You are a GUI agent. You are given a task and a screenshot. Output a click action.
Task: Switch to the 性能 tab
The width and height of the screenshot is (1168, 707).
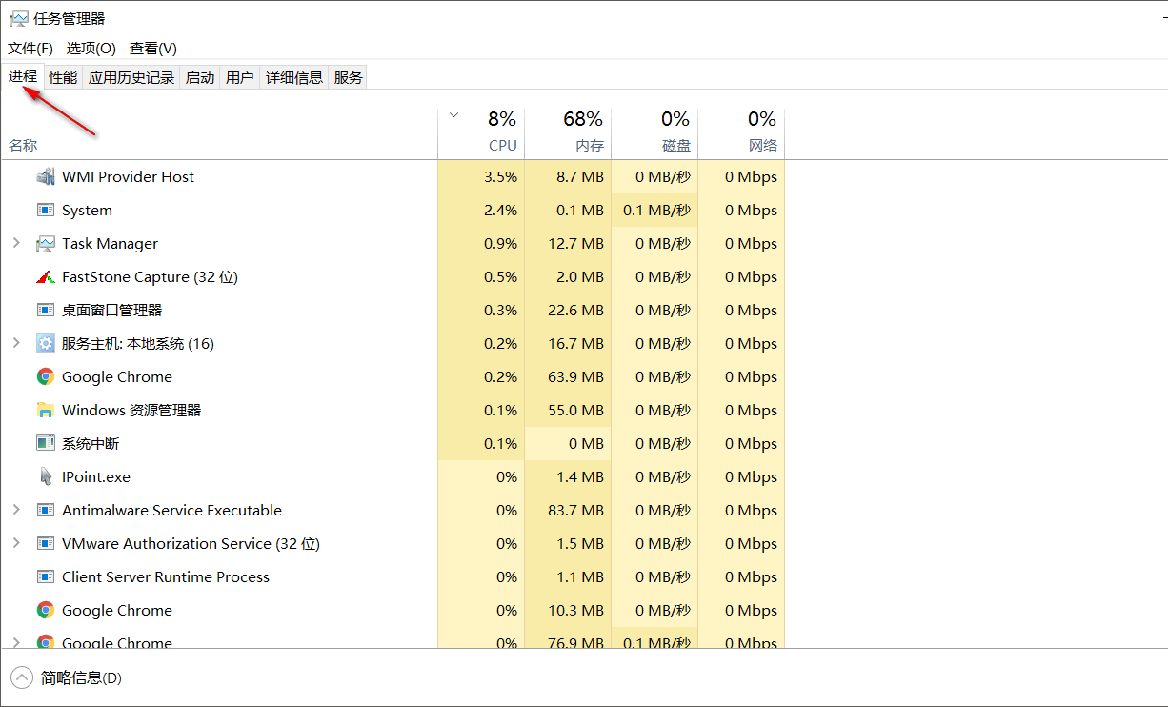[x=62, y=76]
